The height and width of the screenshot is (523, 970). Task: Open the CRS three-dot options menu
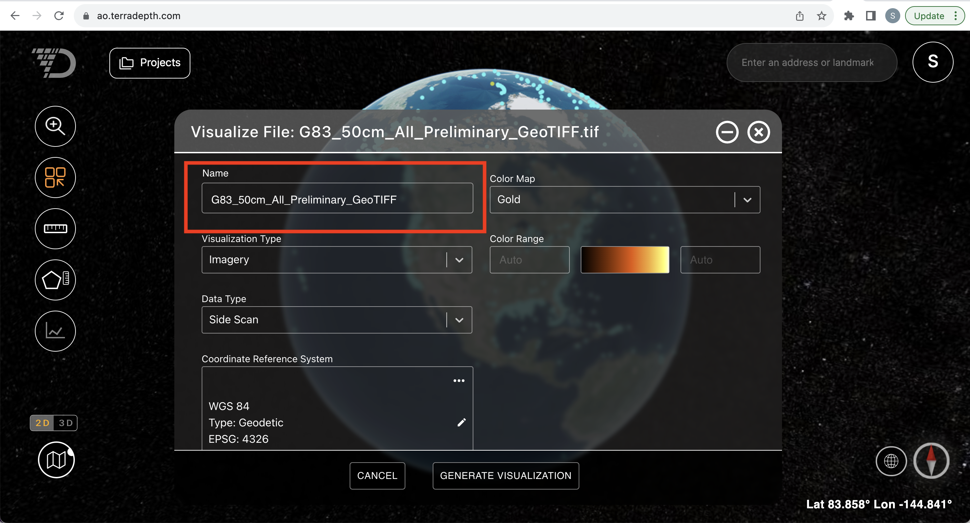coord(459,381)
